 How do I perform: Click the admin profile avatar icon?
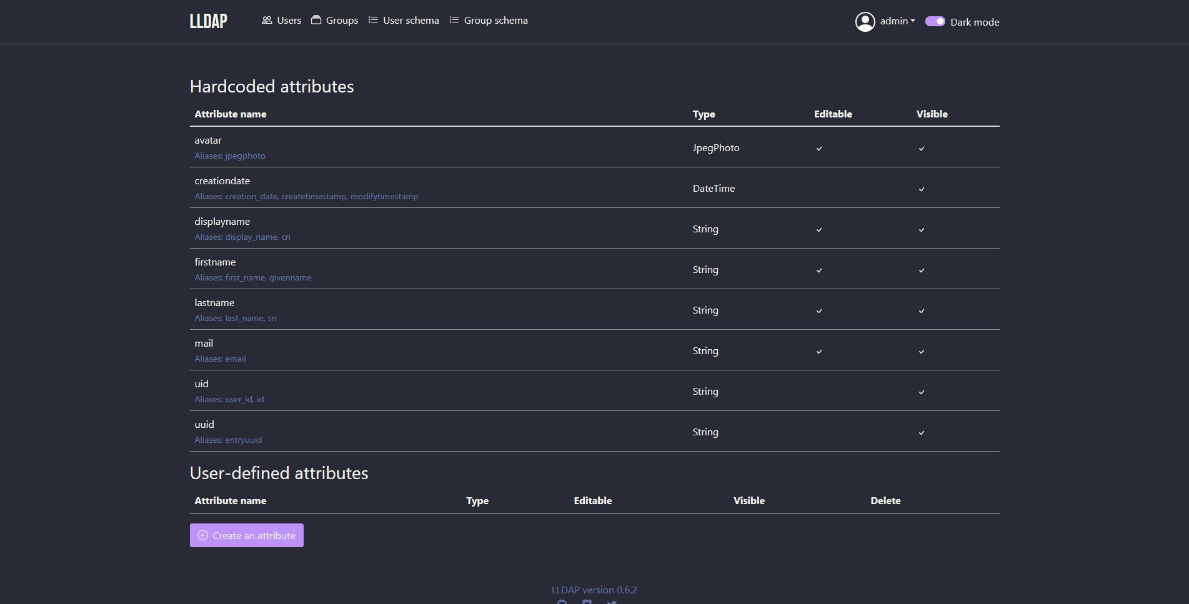click(x=865, y=22)
